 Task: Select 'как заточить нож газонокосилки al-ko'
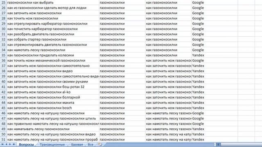click(53, 92)
